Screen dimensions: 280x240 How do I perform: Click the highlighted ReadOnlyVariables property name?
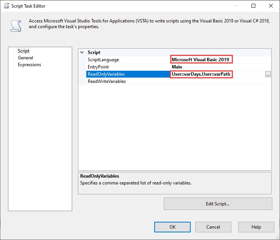pos(106,74)
